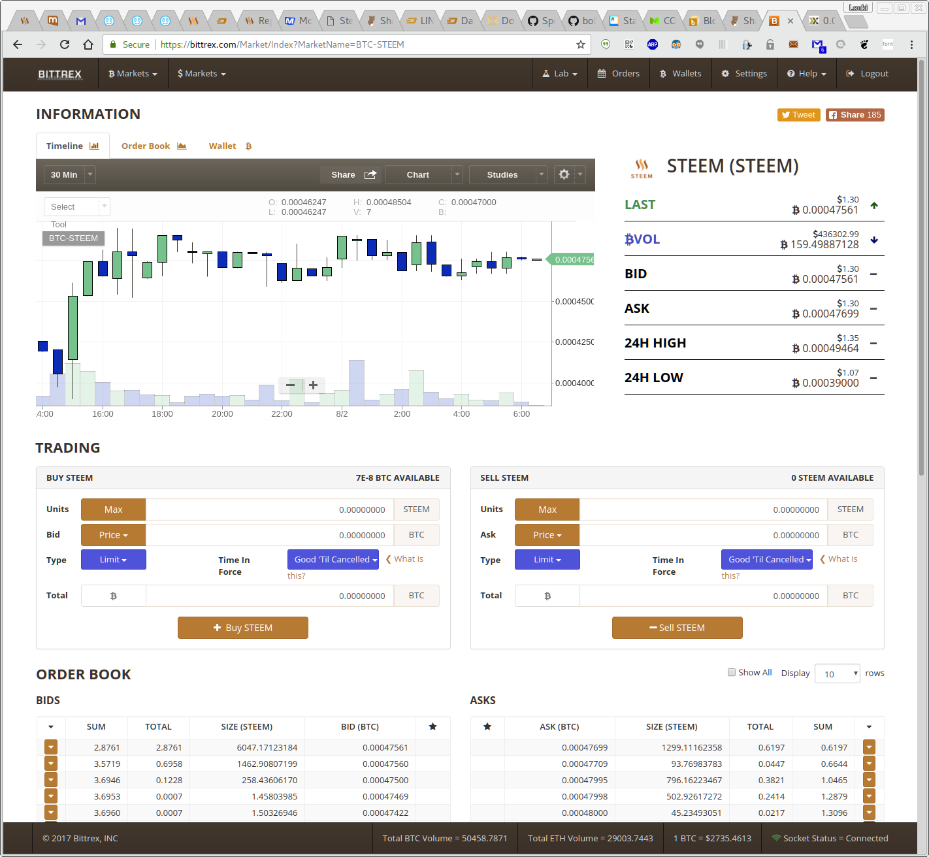Reload the page
929x857 pixels.
(64, 44)
